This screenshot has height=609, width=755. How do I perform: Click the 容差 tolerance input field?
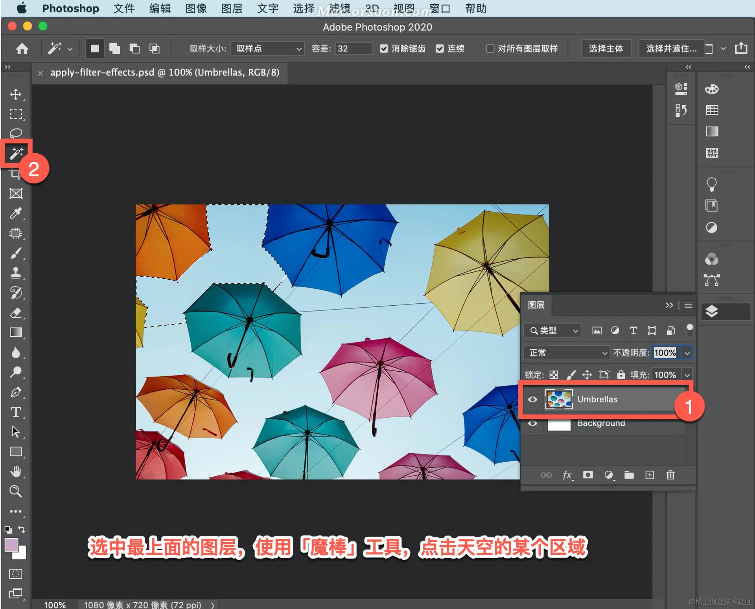353,49
